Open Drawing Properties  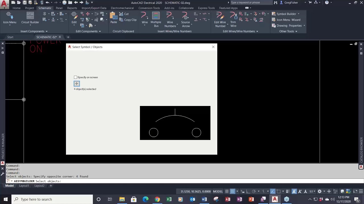pyautogui.click(x=287, y=26)
